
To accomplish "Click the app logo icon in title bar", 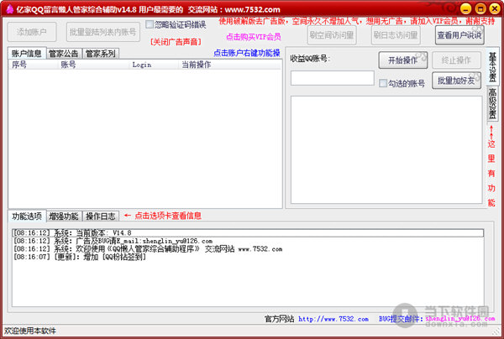I will pos(9,9).
